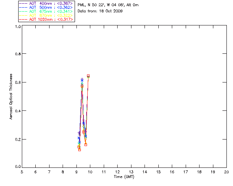Click the 'Time (GMT)' axis label
The width and height of the screenshot is (233, 186).
click(x=124, y=177)
